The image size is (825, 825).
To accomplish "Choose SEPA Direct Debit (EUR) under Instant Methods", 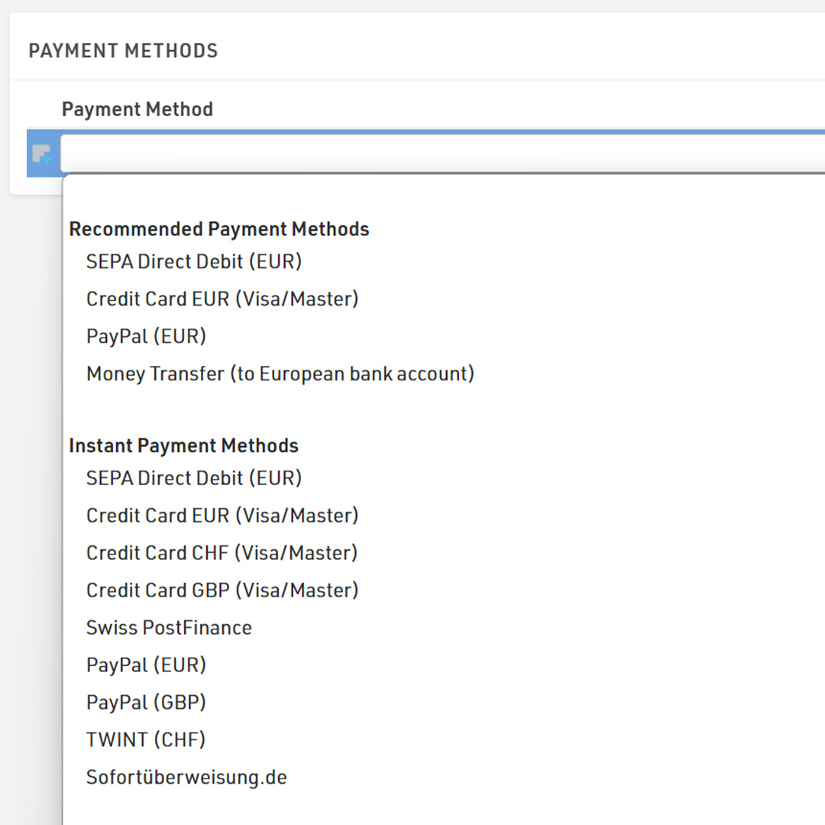I will 193,478.
